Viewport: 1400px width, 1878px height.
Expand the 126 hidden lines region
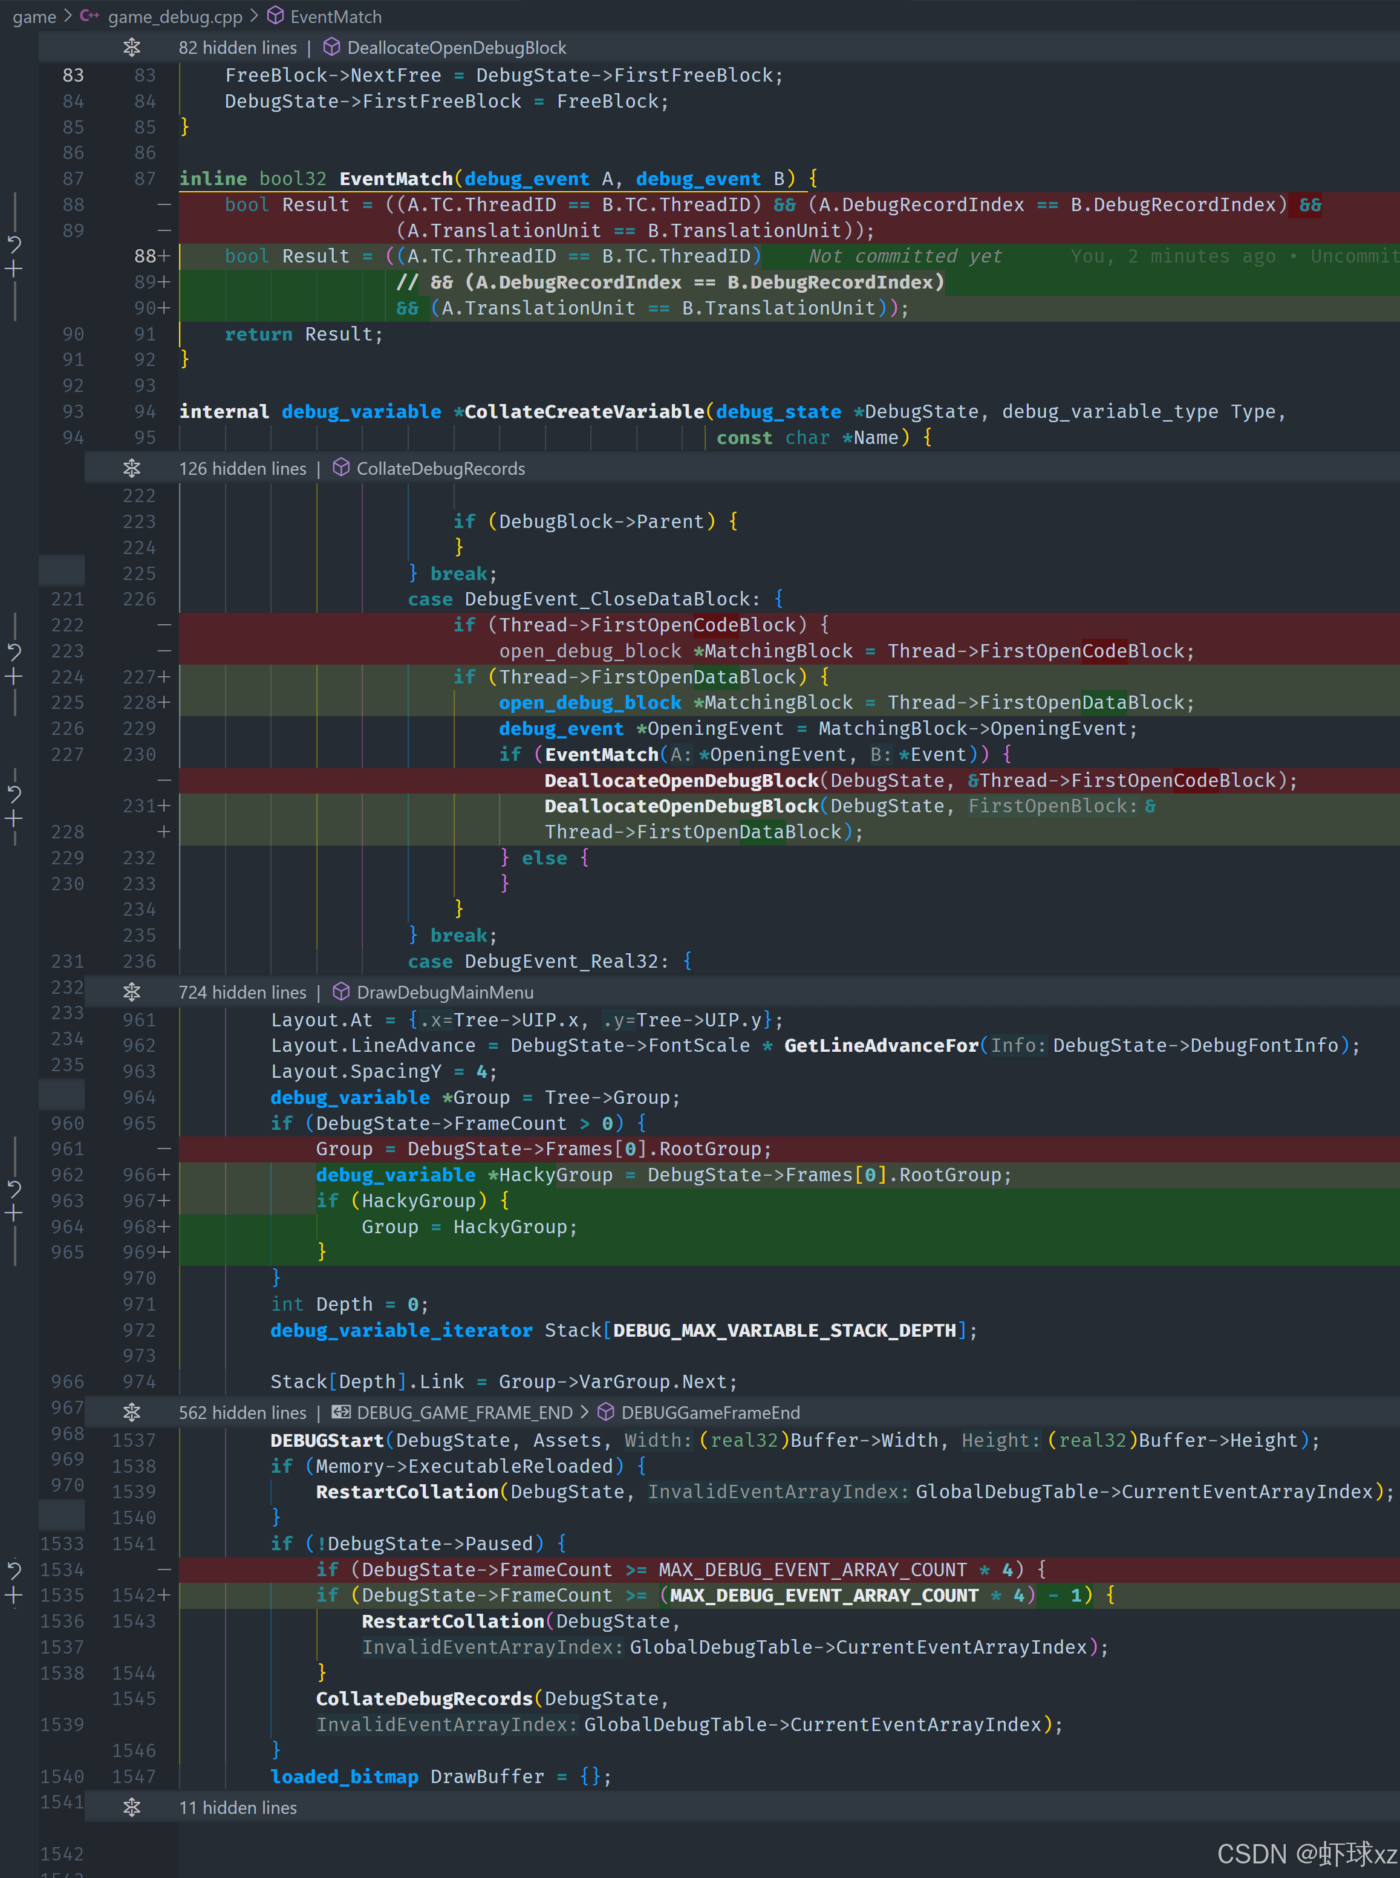[x=132, y=469]
